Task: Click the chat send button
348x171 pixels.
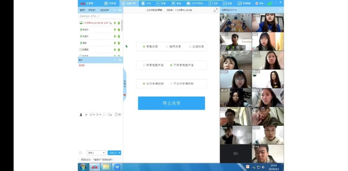Action: tap(113, 153)
